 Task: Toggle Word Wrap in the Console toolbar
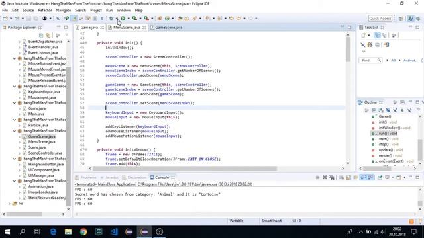coord(356,177)
